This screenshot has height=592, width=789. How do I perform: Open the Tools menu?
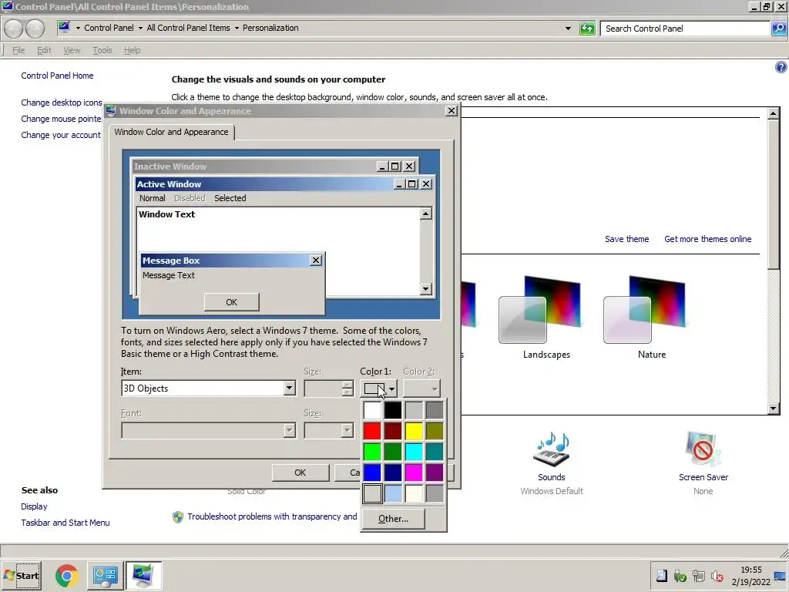[102, 50]
